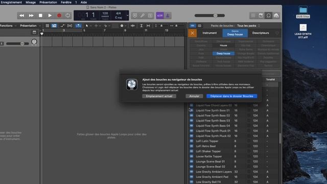This screenshot has height=184, width=327.
Task: Open the Présentation menu of the tracks area
Action: tap(30, 26)
